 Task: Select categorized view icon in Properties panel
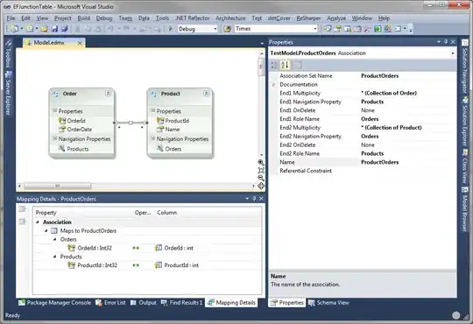274,65
